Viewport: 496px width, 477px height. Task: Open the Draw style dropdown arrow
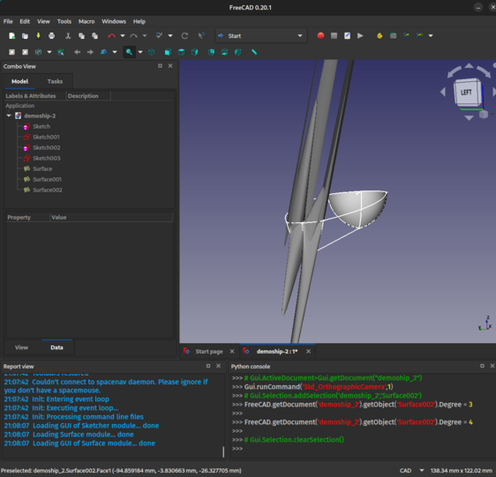49,52
